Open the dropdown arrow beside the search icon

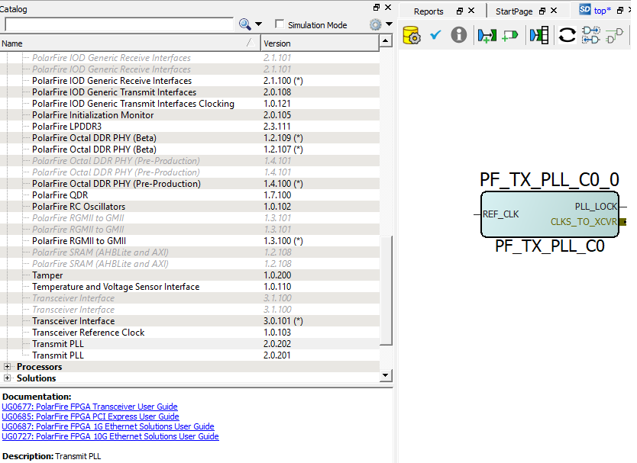[258, 25]
